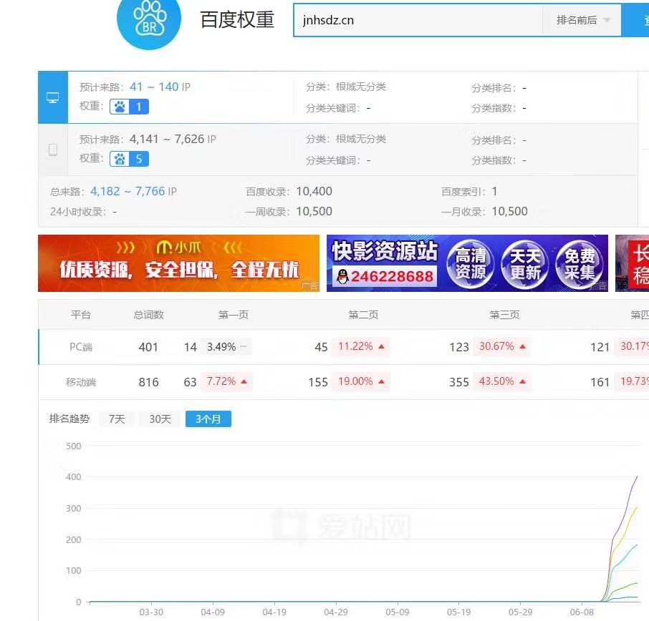Click the 优质资源 red ad banner

point(178,263)
